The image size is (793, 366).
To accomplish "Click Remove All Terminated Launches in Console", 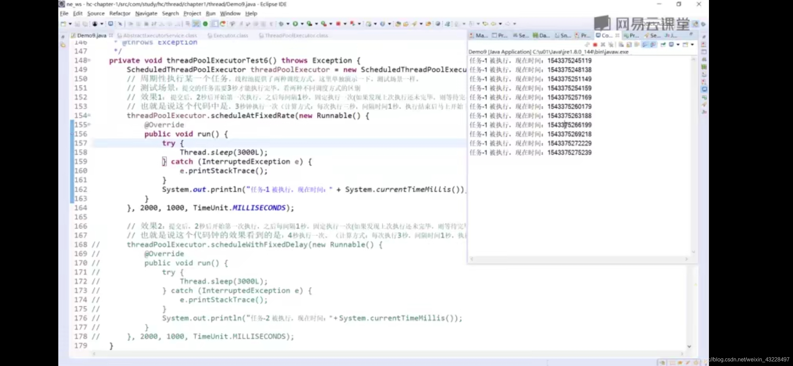I will [x=611, y=44].
